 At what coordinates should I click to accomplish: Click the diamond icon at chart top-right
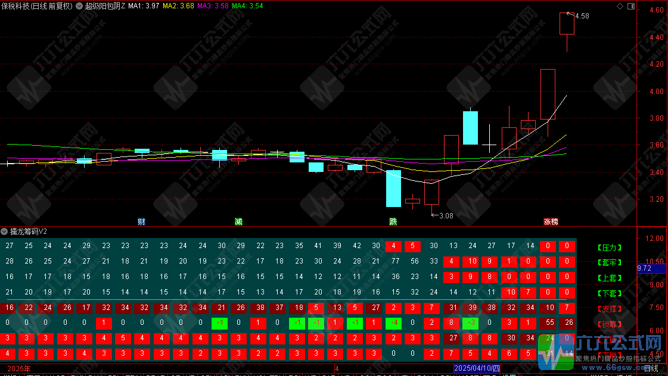point(620,6)
